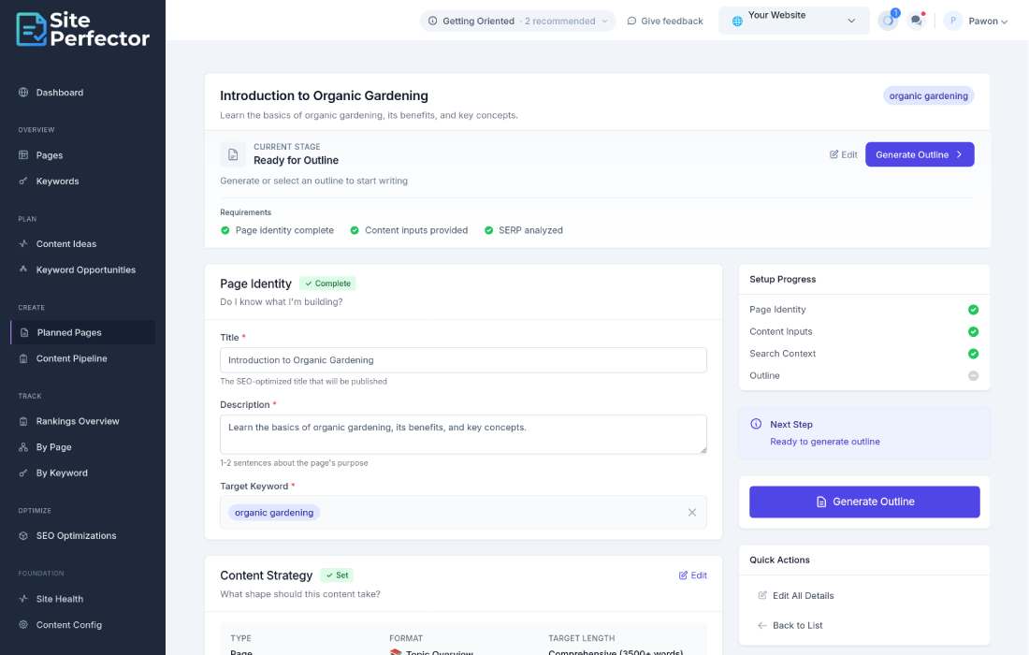The width and height of the screenshot is (1029, 655).
Task: Click Edit in Content Strategy section
Action: 692,575
